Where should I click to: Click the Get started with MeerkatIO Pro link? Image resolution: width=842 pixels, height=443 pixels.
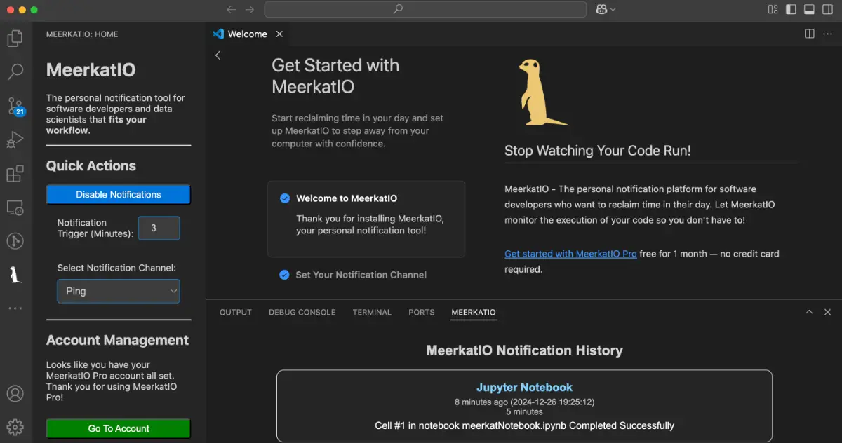point(570,253)
